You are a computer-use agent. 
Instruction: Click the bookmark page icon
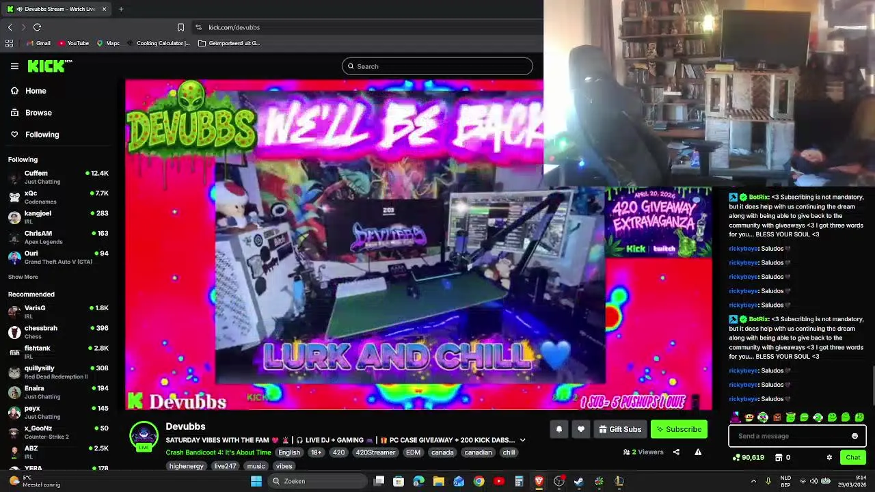click(180, 27)
